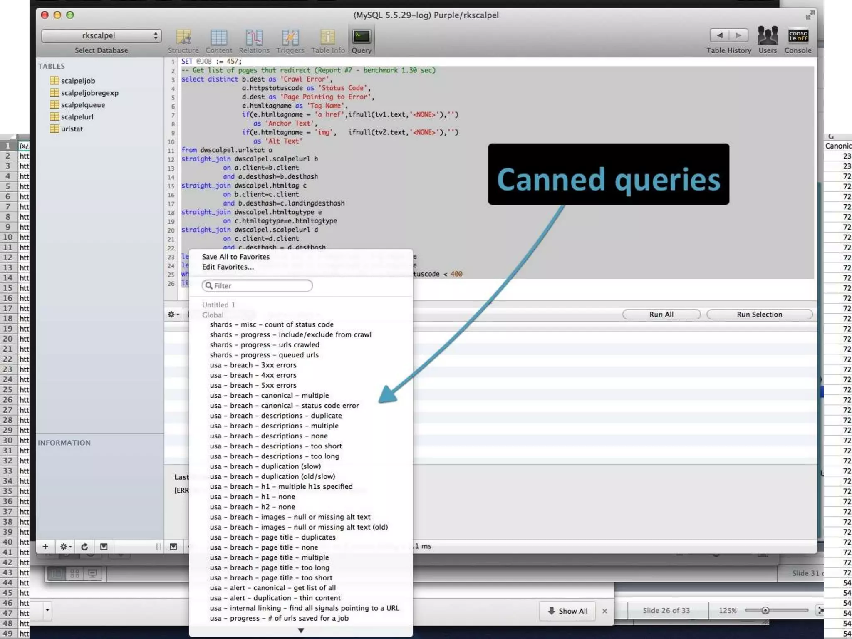This screenshot has height=639, width=852.
Task: Open the Relations toolbar icon
Action: click(254, 37)
